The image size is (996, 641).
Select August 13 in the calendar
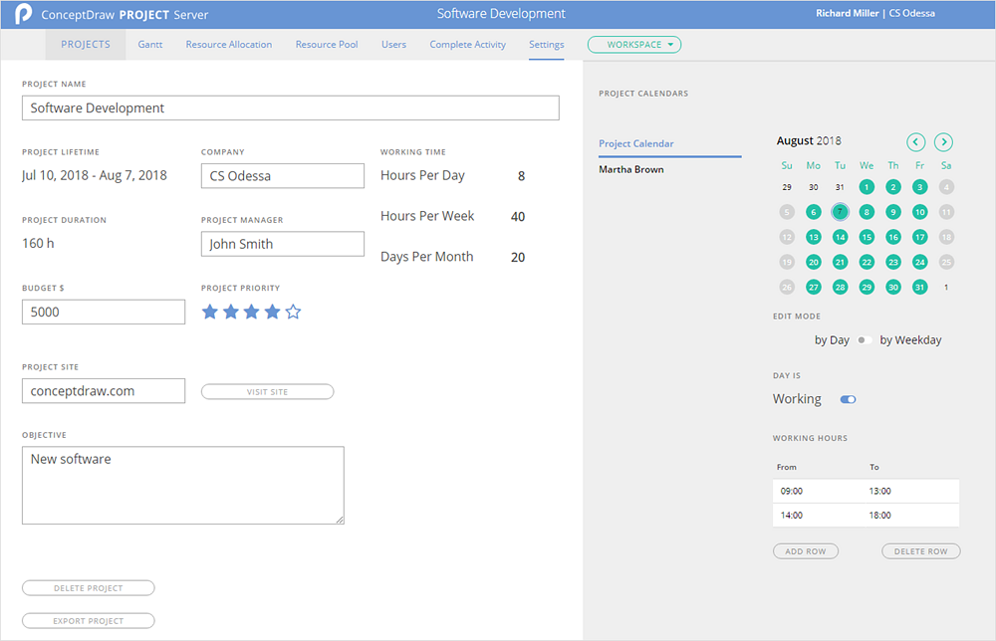[x=813, y=237]
